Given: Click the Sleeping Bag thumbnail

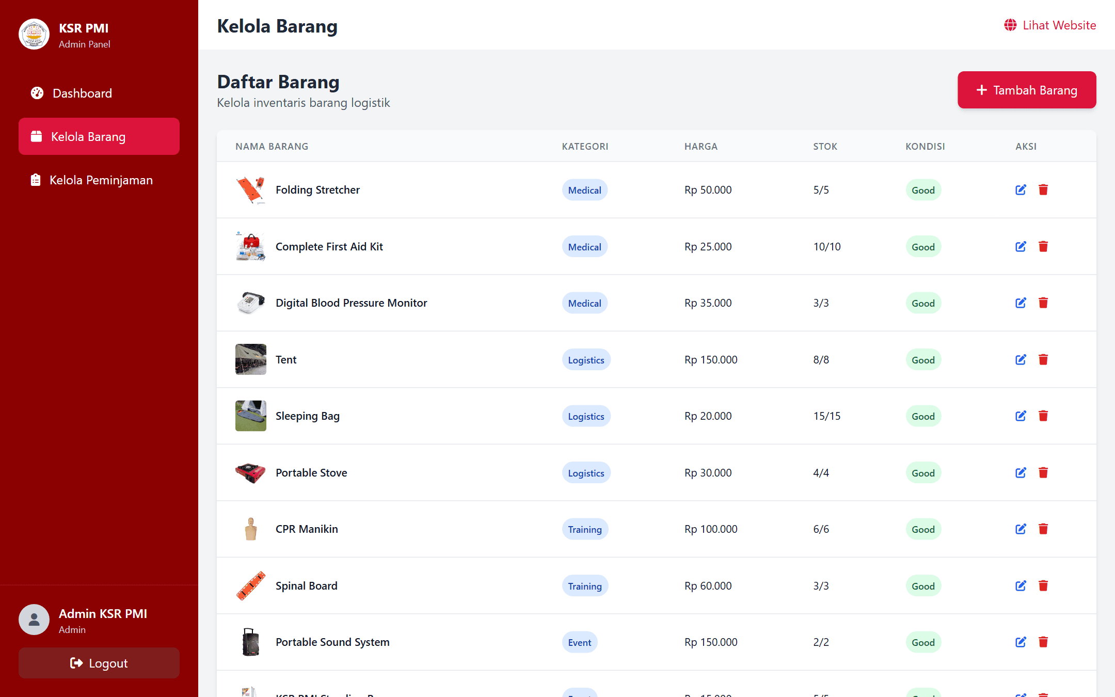Looking at the screenshot, I should point(251,416).
